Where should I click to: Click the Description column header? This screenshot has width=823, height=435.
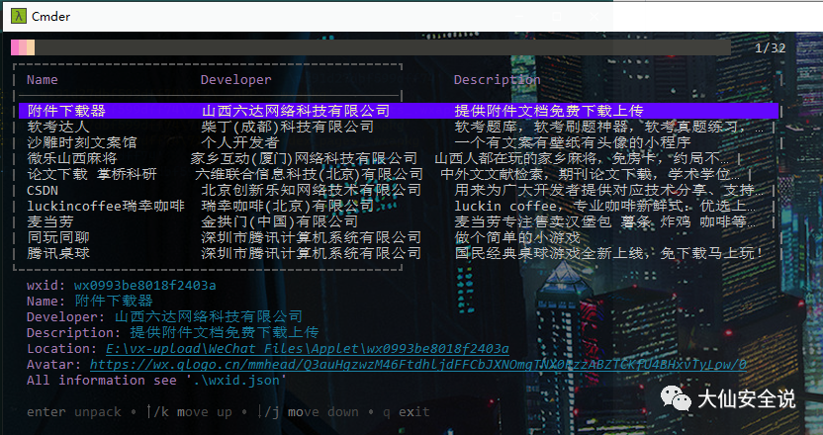coord(497,80)
